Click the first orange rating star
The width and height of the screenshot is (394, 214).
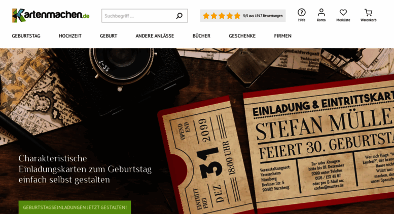click(x=206, y=16)
